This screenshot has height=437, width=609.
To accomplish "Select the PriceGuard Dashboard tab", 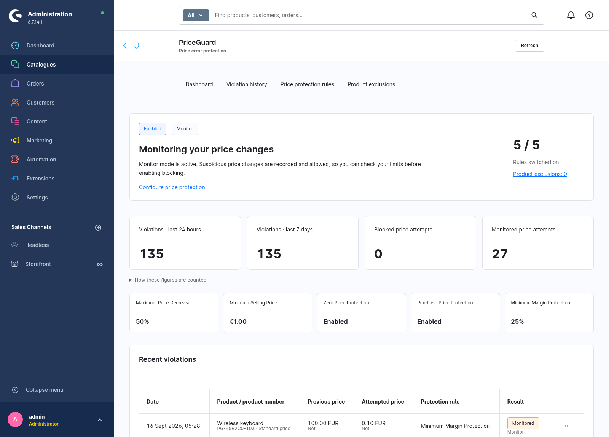I will [199, 84].
